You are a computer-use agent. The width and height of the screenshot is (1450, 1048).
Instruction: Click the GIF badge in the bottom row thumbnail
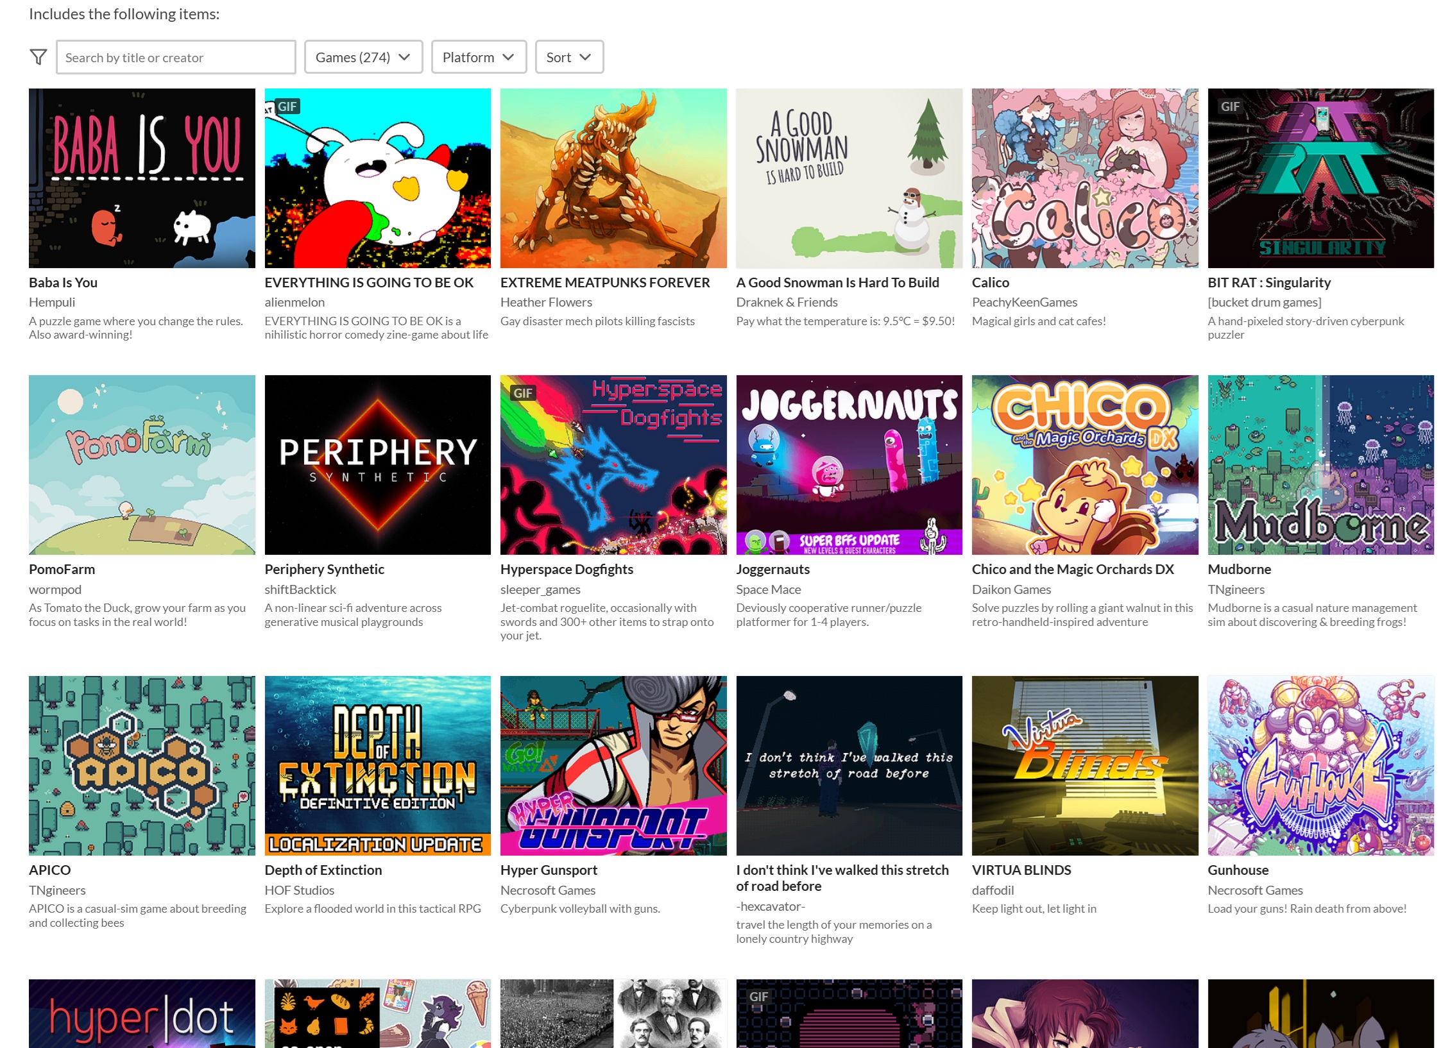coord(760,996)
